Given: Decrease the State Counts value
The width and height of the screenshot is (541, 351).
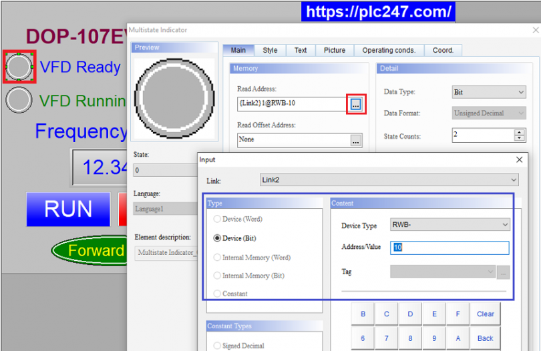Looking at the screenshot, I should [519, 138].
